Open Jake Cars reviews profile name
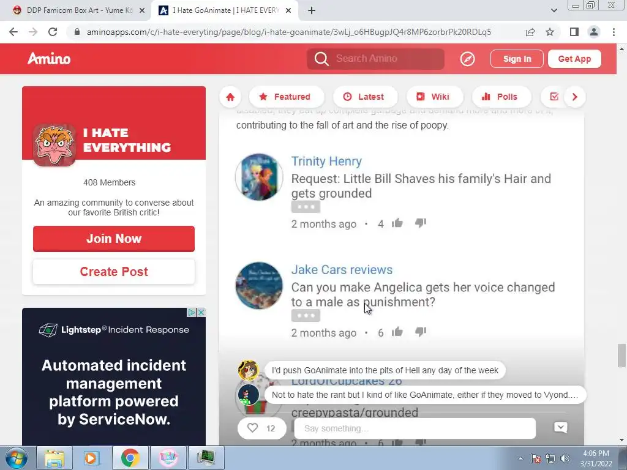Viewport: 627px width, 470px height. point(342,270)
